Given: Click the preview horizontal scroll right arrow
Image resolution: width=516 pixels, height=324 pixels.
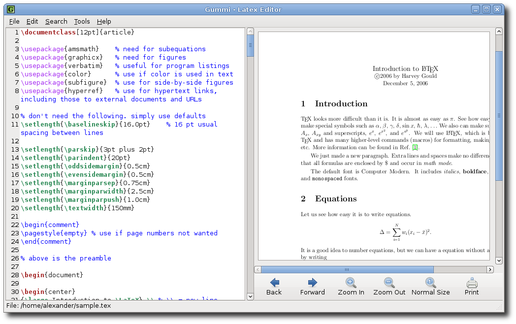Looking at the screenshot, I should (x=490, y=269).
